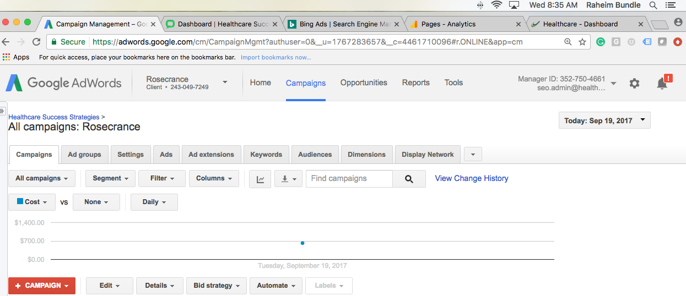Viewport: 686px width, 296px height.
Task: Open the Grammarly extension icon
Action: pos(601,42)
